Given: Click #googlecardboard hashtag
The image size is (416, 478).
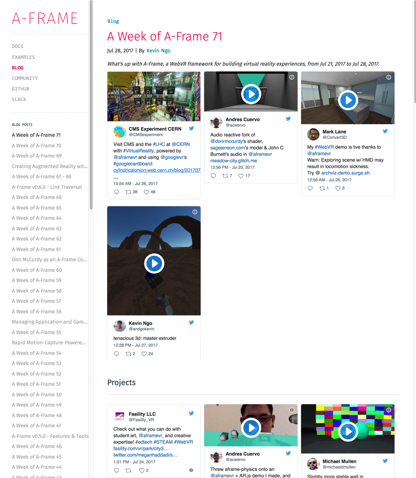Looking at the screenshot, I should 133,164.
